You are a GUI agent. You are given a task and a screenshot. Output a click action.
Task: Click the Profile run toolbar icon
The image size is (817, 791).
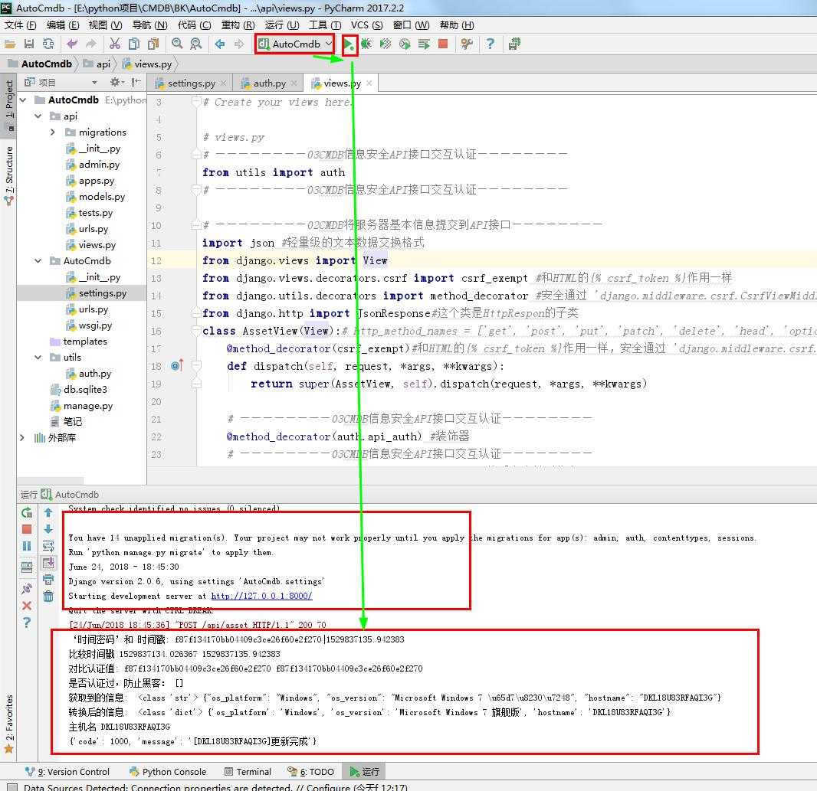pyautogui.click(x=405, y=44)
